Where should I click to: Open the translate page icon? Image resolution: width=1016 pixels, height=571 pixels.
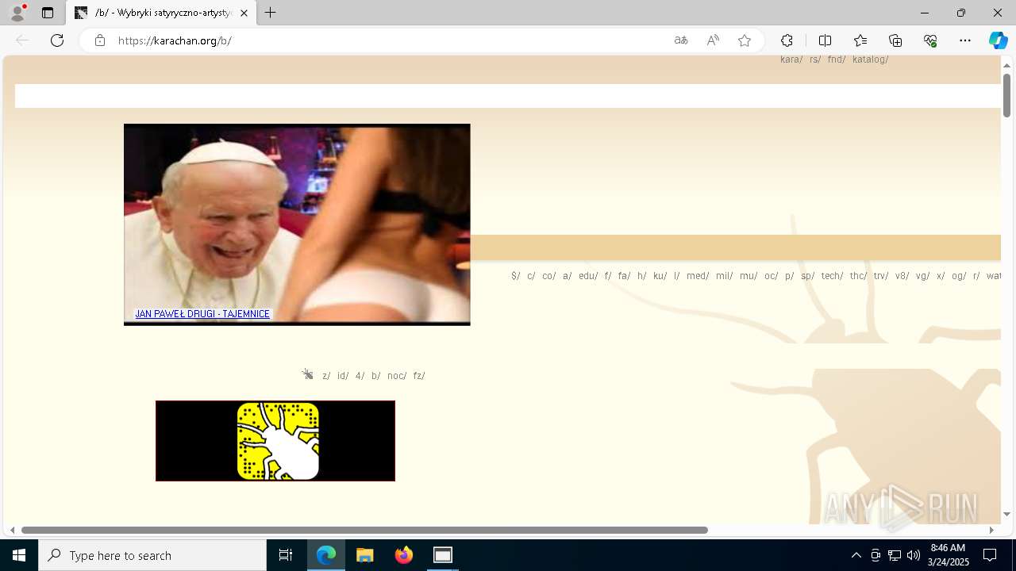[681, 40]
